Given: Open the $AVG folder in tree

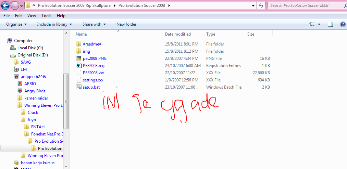Looking at the screenshot, I should (x=26, y=62).
